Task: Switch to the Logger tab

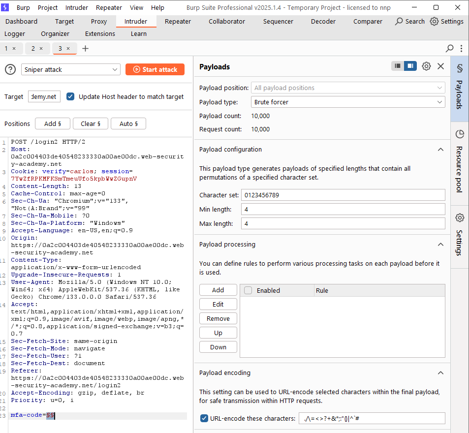Action: [15, 34]
